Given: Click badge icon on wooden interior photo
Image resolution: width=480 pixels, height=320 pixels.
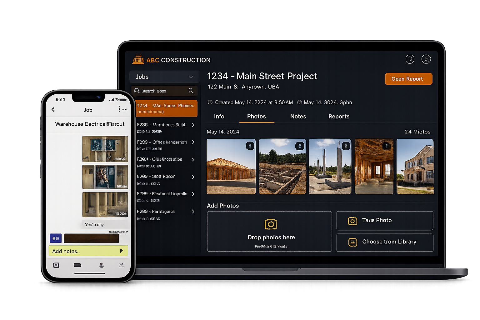Looking at the screenshot, I should click(387, 146).
